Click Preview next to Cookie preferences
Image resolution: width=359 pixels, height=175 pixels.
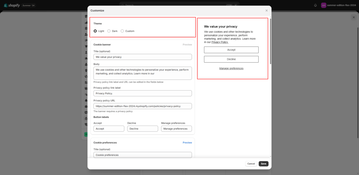pyautogui.click(x=187, y=142)
